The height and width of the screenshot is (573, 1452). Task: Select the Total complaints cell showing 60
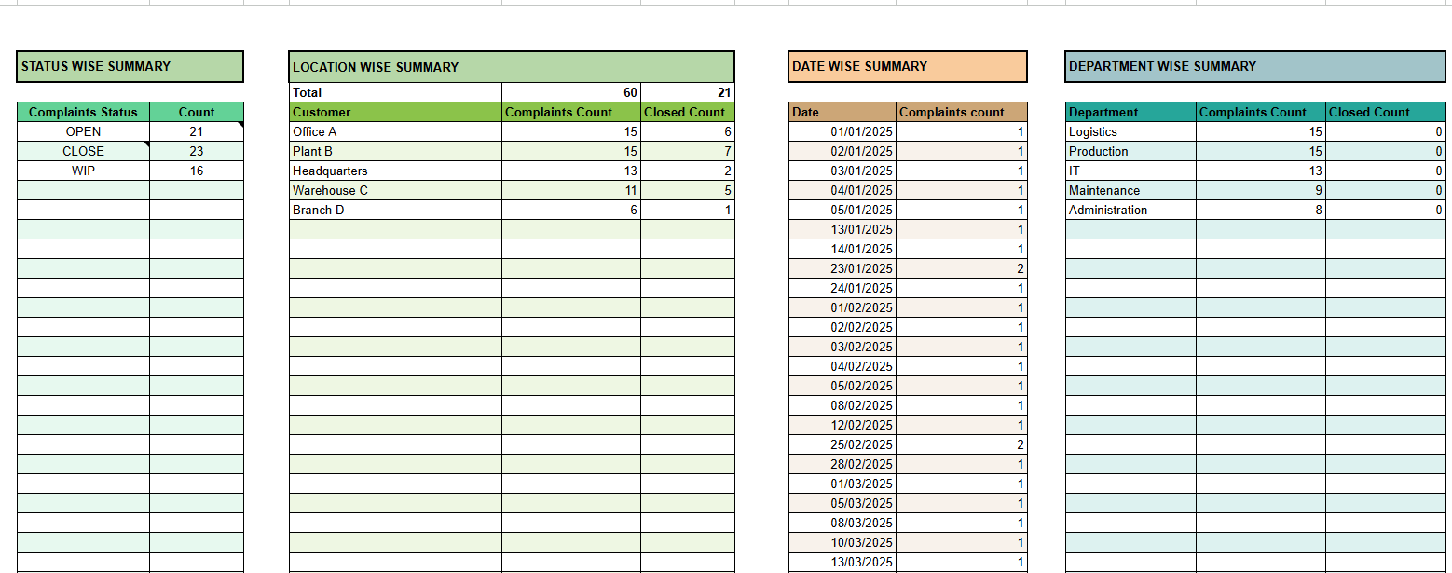(570, 93)
